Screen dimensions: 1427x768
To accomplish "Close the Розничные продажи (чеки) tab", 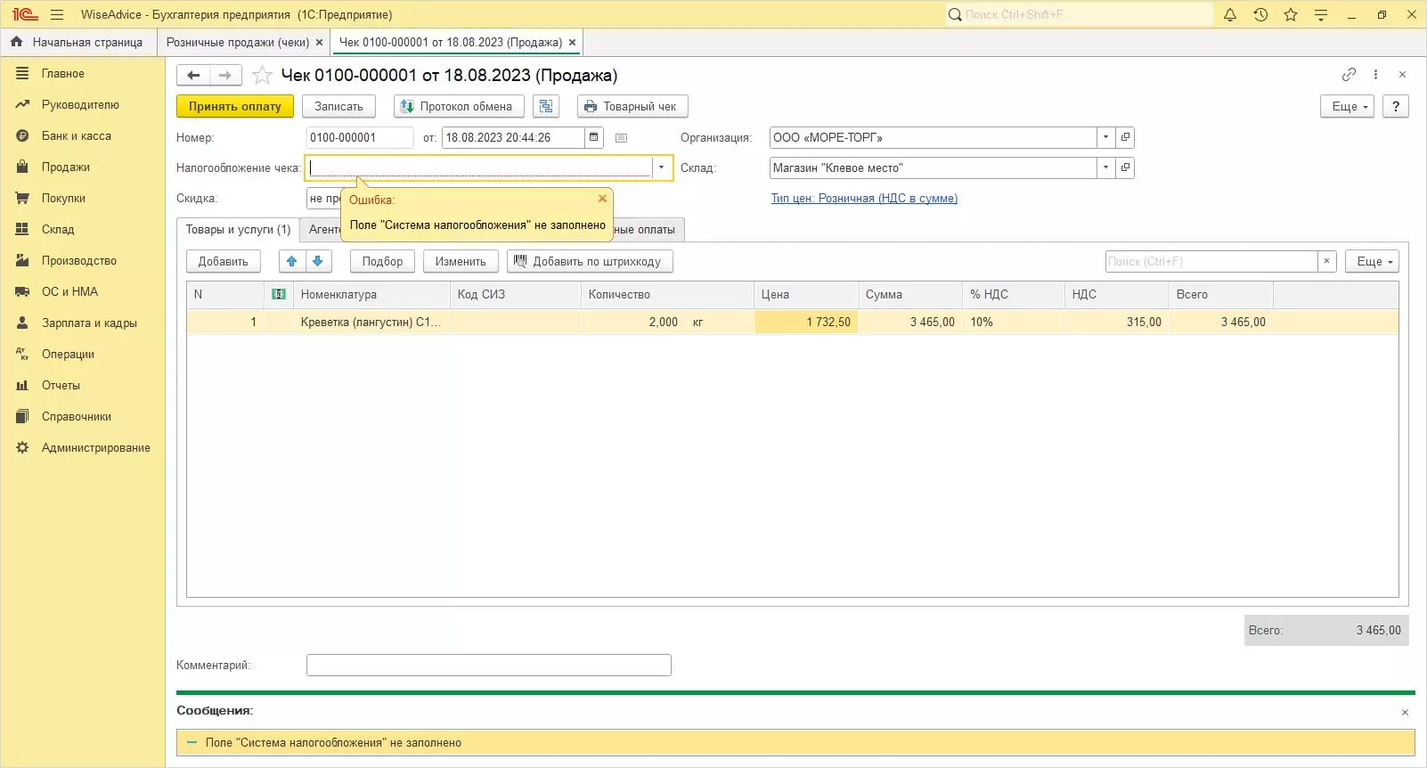I will (x=320, y=42).
